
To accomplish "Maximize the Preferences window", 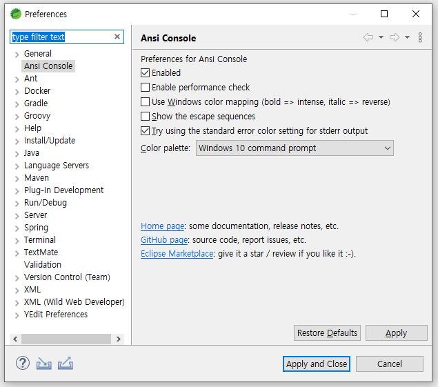I will [x=384, y=14].
